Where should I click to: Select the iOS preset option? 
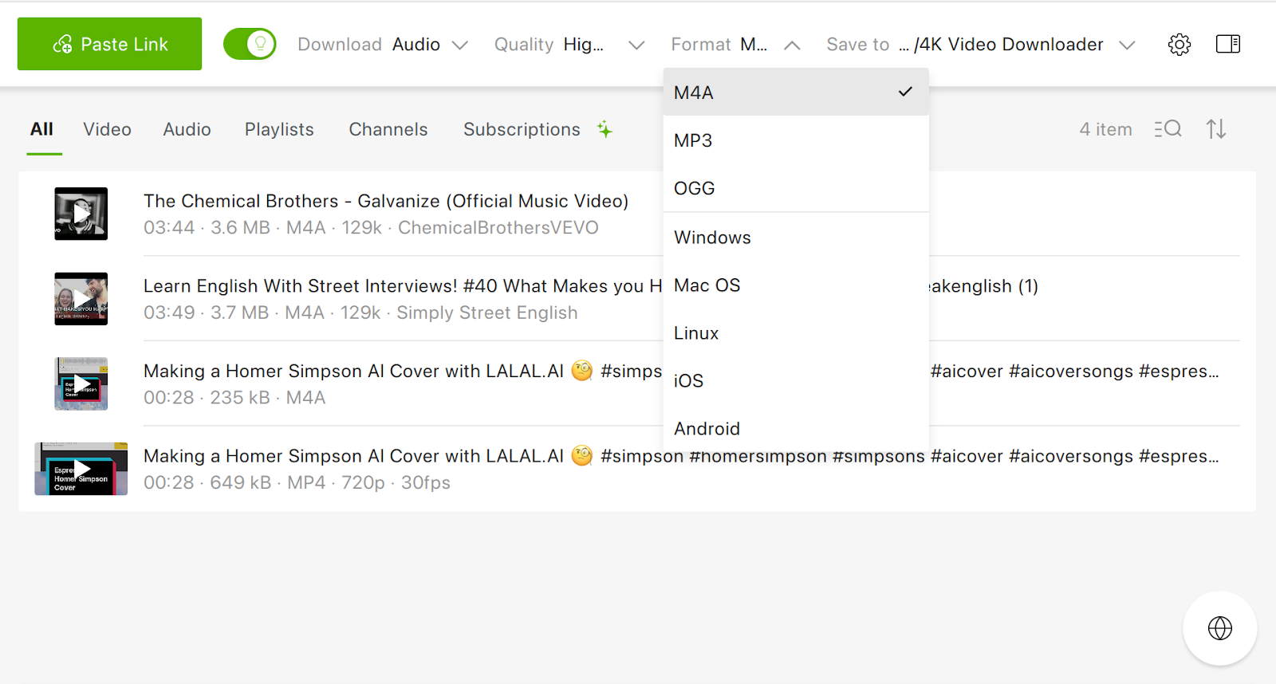coord(796,381)
